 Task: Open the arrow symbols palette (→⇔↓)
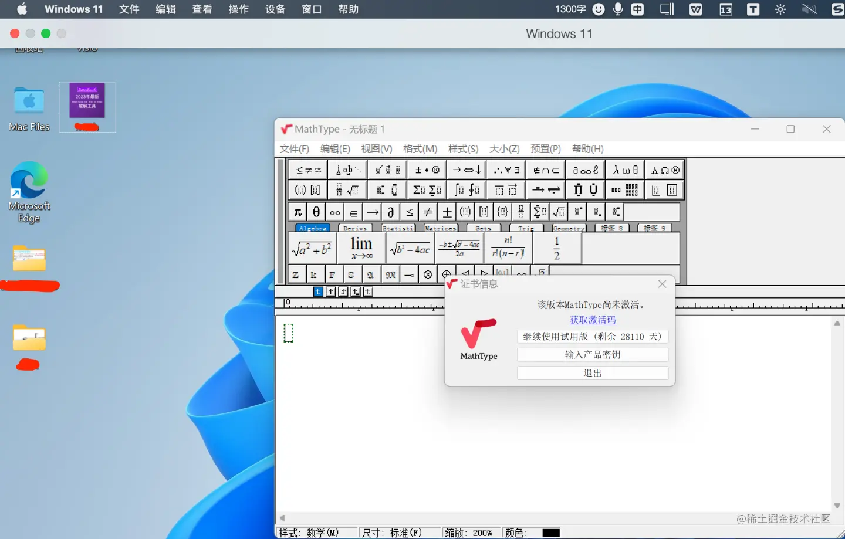[x=467, y=170]
